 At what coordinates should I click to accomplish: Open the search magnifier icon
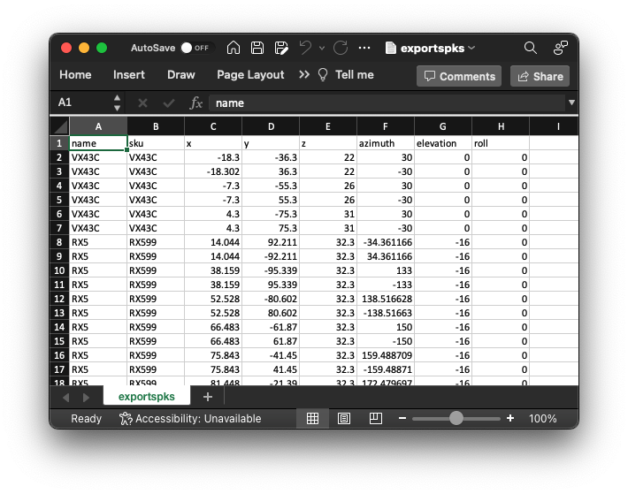pos(530,48)
